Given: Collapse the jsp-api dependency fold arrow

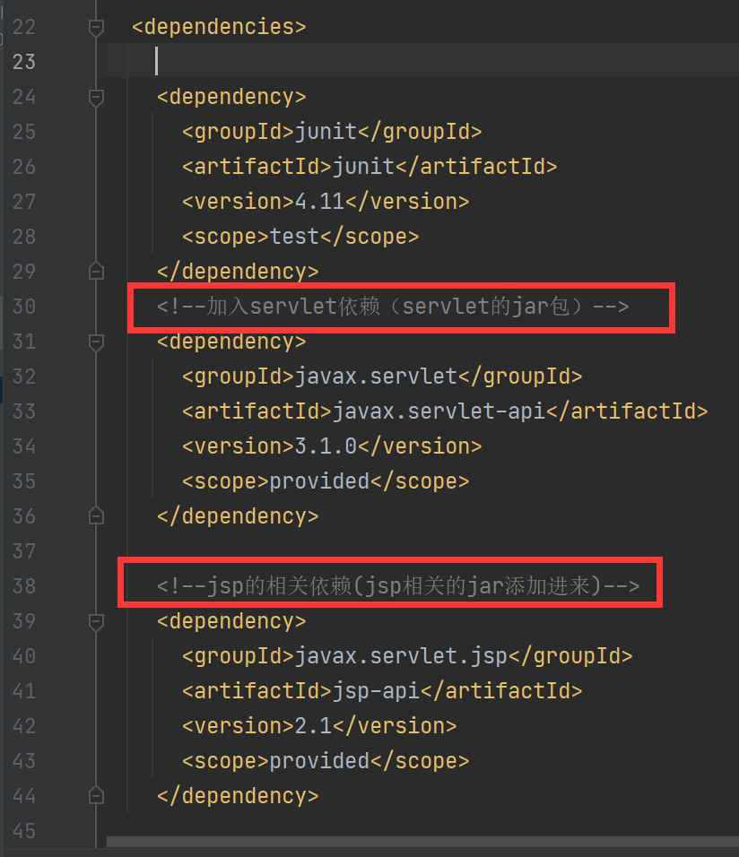Looking at the screenshot, I should point(96,620).
